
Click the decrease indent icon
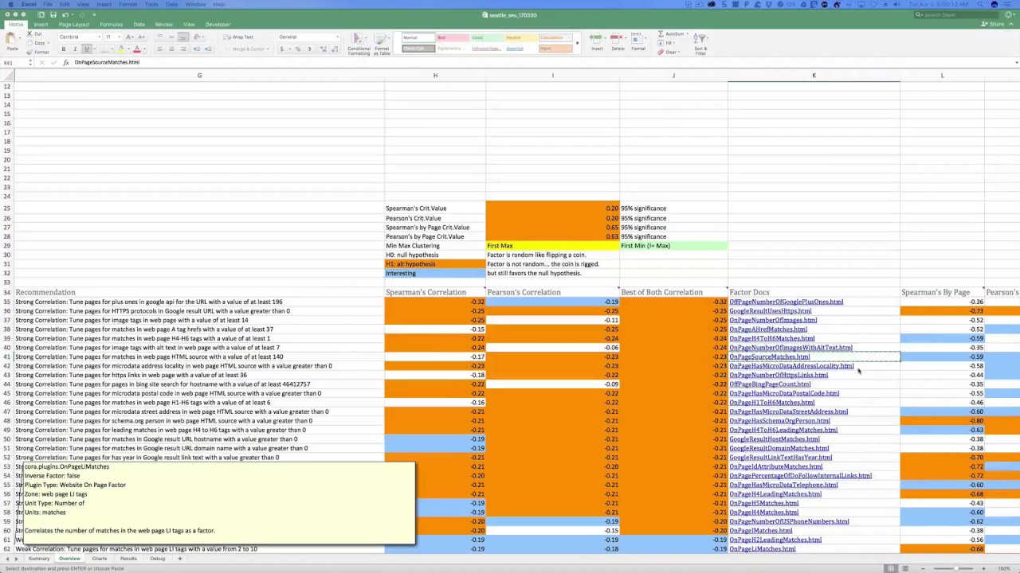[x=197, y=49]
